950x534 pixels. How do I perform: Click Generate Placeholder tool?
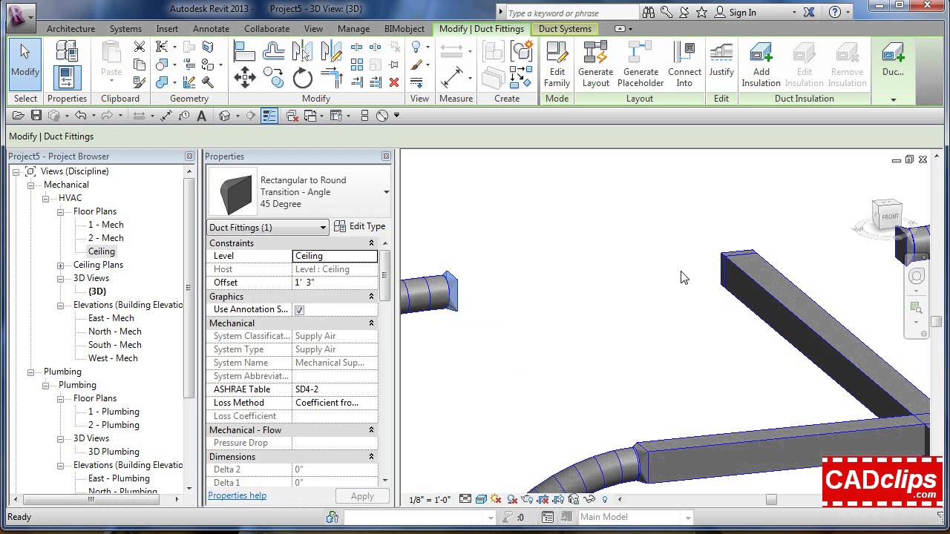coord(641,64)
